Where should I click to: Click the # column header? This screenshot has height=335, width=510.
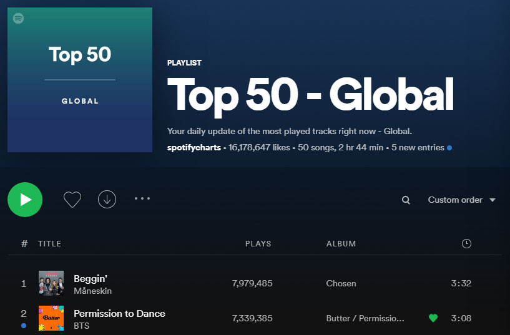(x=24, y=244)
